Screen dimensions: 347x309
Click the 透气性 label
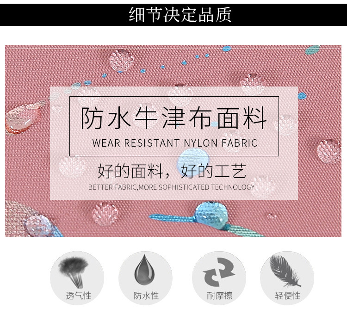click(79, 296)
